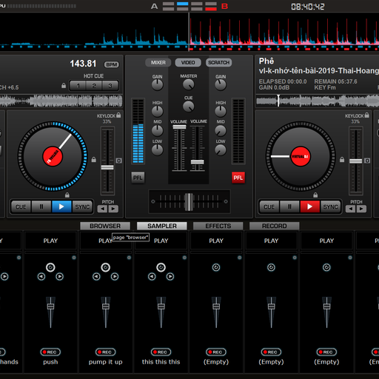
Task: Click REC under the push sample
Action: 50,352
